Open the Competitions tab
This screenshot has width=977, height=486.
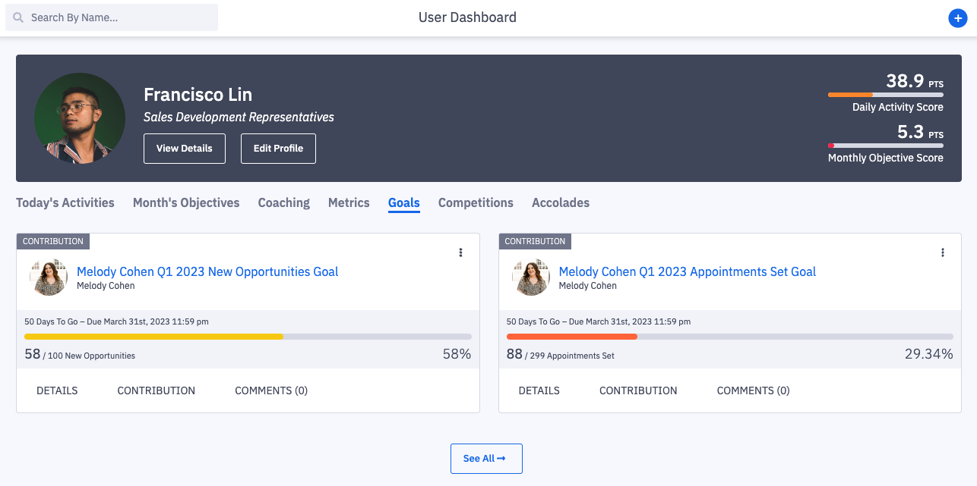(476, 202)
